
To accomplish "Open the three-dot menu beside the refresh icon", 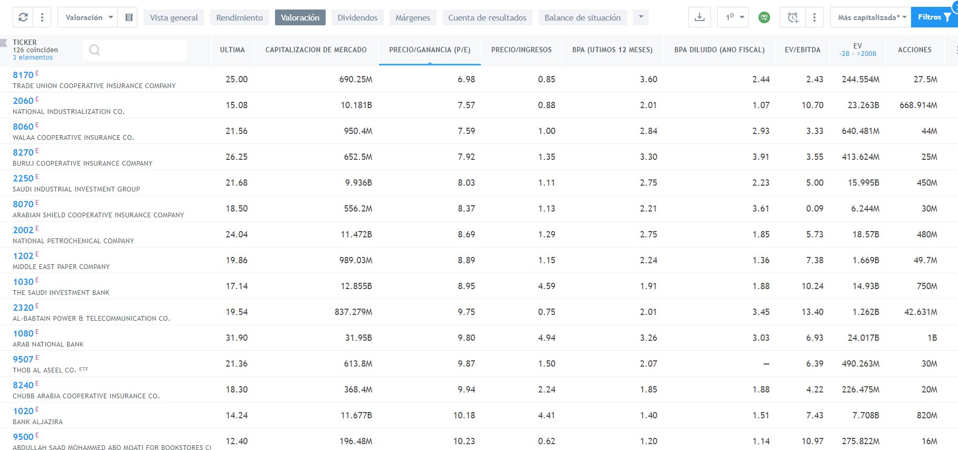I will click(42, 17).
